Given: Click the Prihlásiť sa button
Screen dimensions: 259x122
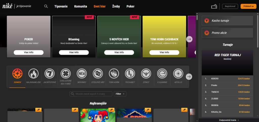Looking at the screenshot, I should pyautogui.click(x=248, y=6).
